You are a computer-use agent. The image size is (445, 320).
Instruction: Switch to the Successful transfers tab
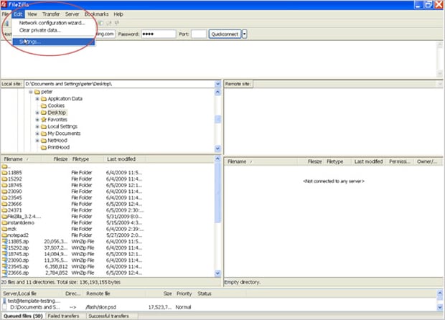click(x=108, y=315)
